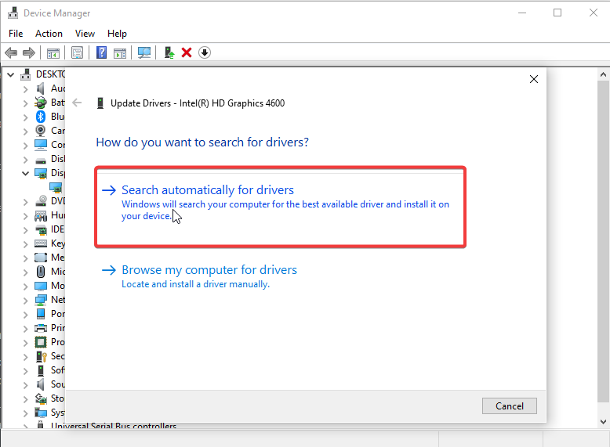Select the Keyboards category icon in tree
This screenshot has width=610, height=447.
pos(41,243)
